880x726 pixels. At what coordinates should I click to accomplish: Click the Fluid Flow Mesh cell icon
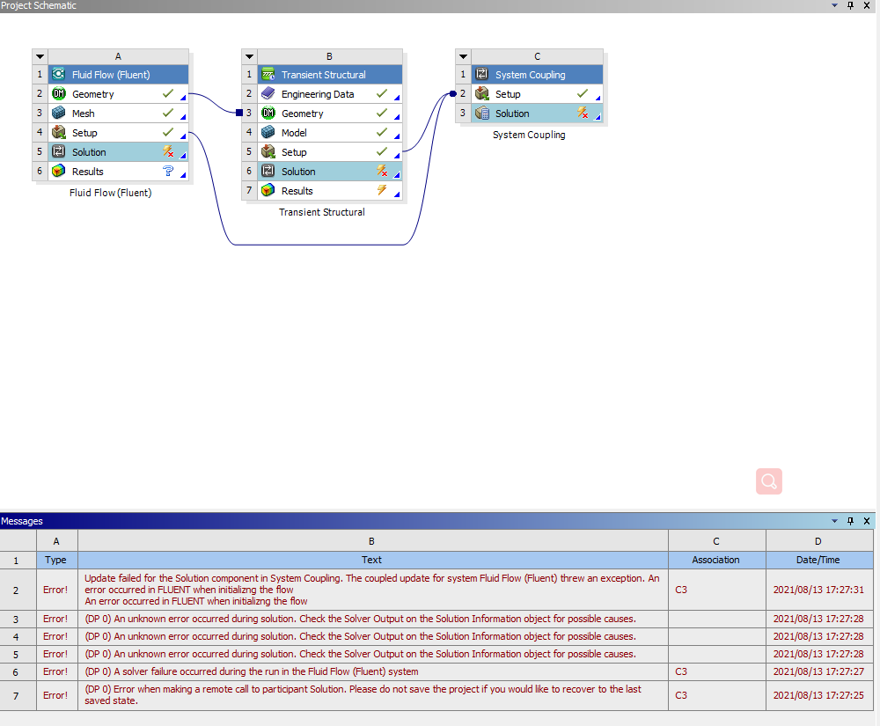(59, 114)
